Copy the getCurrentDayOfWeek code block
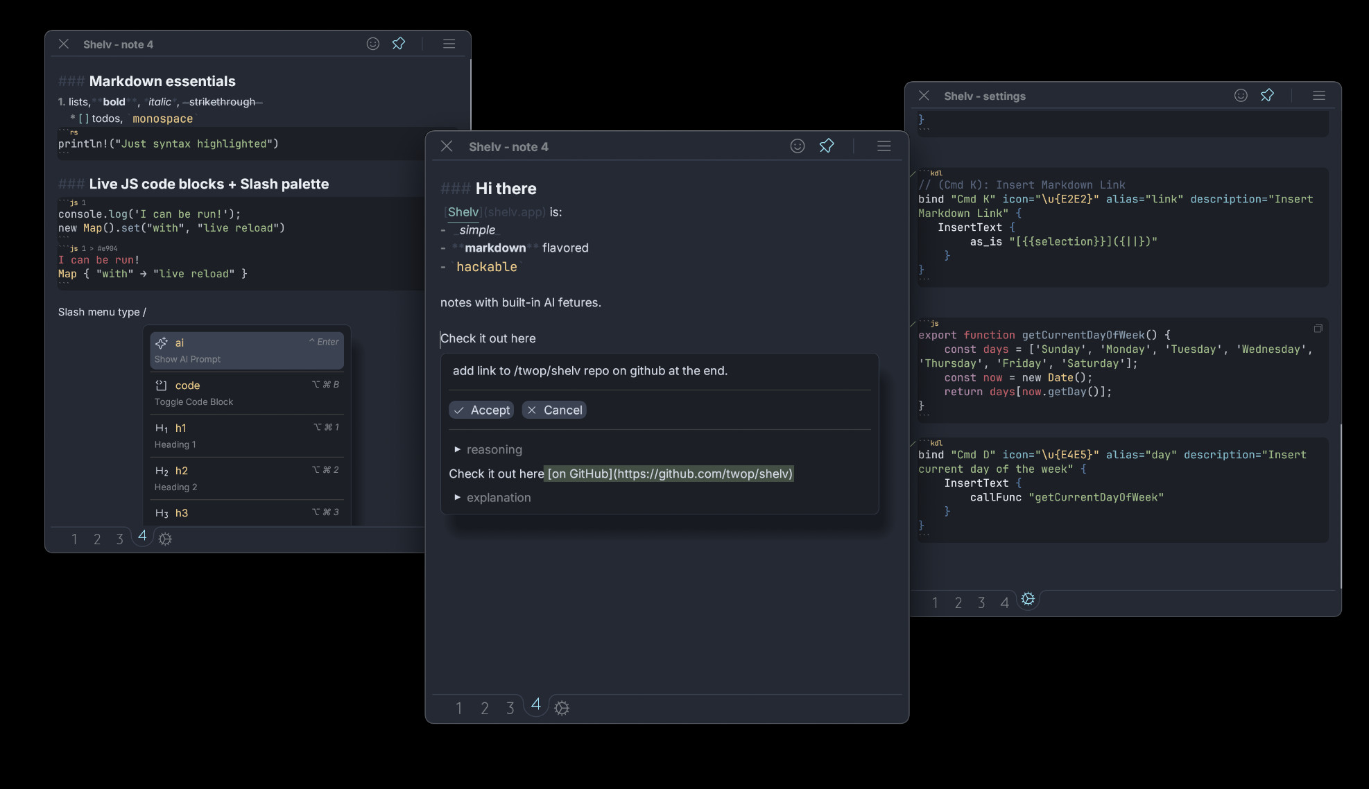 [x=1318, y=329]
